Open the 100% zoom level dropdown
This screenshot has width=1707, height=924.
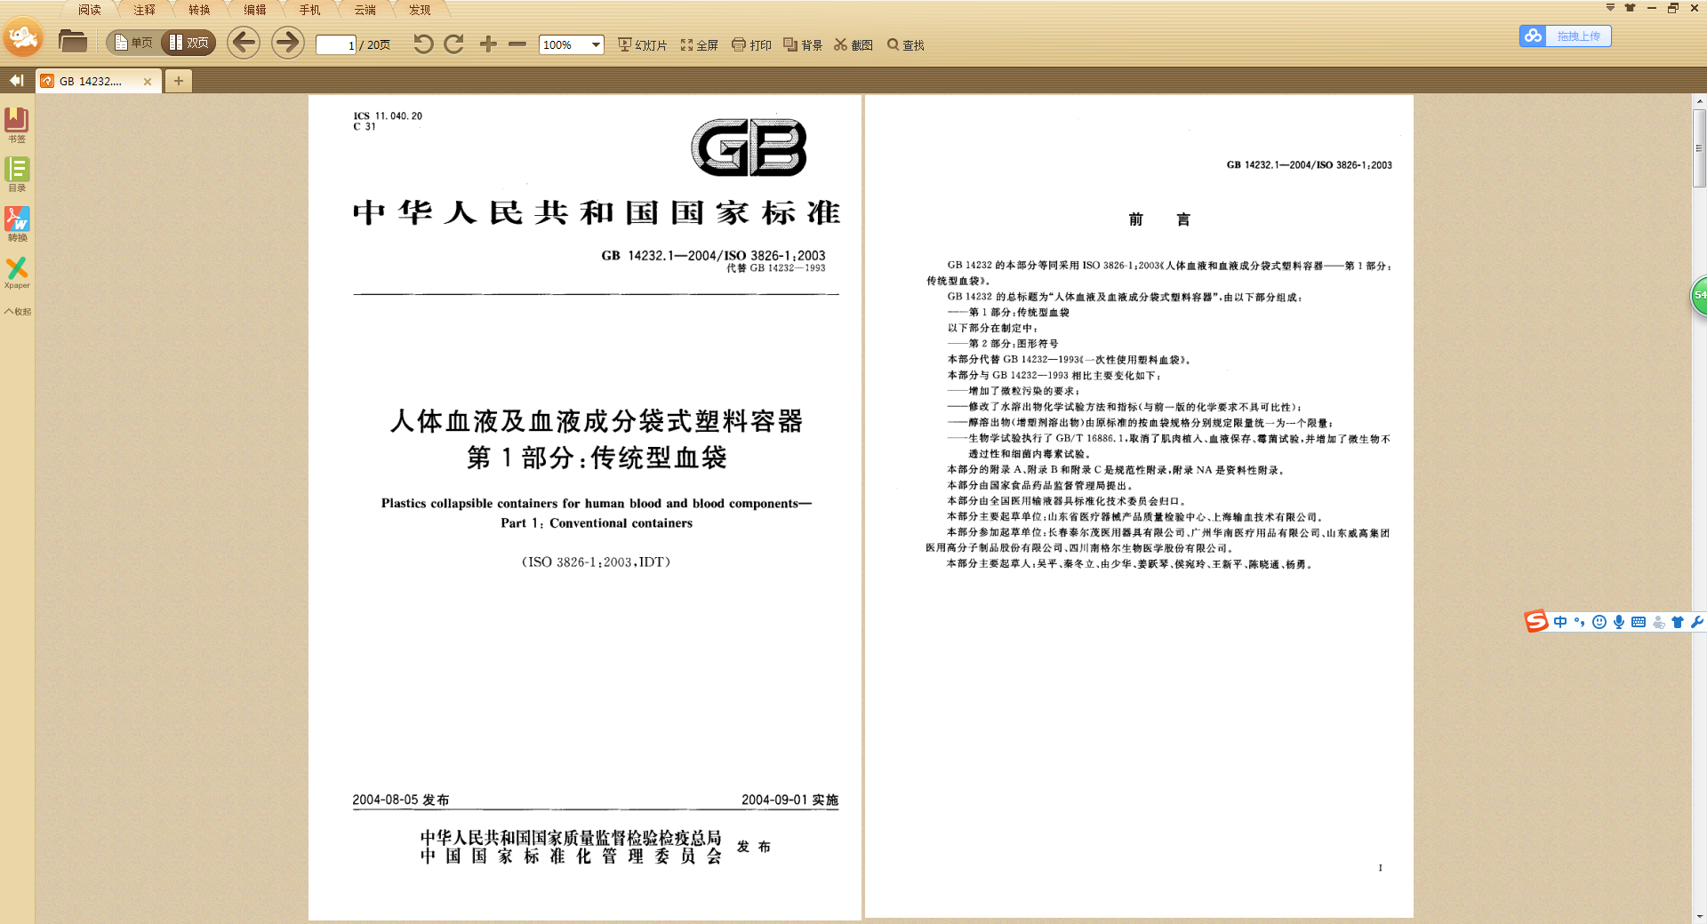pyautogui.click(x=596, y=45)
